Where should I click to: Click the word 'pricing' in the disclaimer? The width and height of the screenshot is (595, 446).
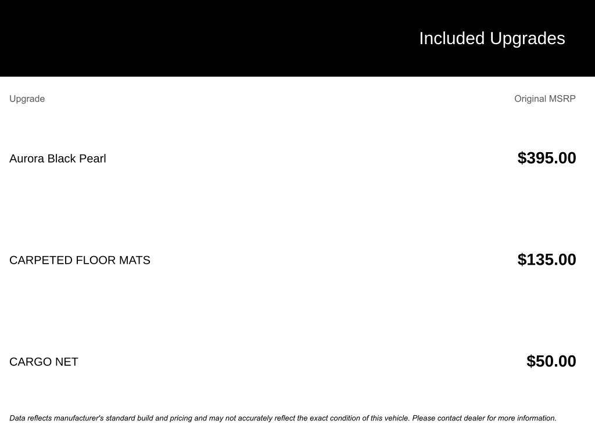click(181, 418)
